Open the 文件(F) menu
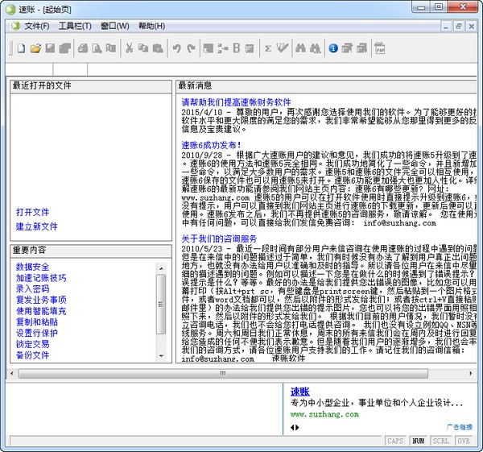 [x=36, y=26]
